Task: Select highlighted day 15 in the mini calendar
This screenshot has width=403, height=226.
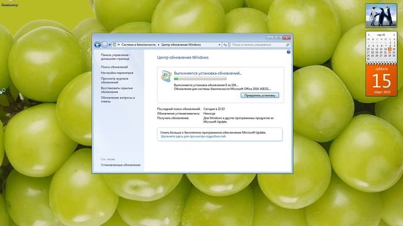Action: (390, 49)
